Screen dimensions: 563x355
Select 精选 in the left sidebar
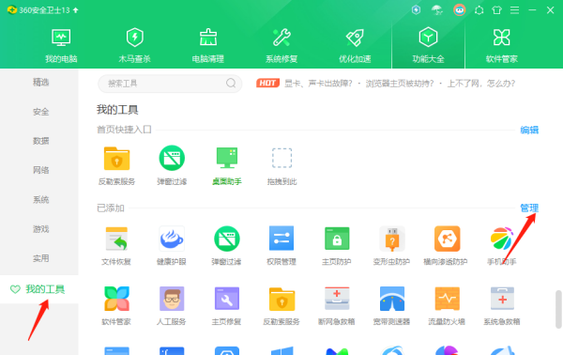click(40, 83)
